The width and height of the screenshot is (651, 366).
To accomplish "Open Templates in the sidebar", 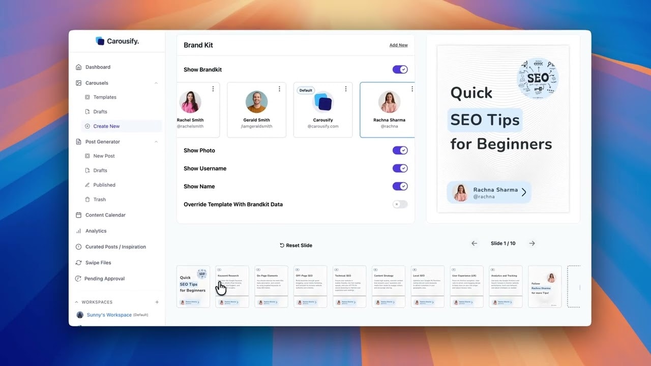I will coord(104,97).
